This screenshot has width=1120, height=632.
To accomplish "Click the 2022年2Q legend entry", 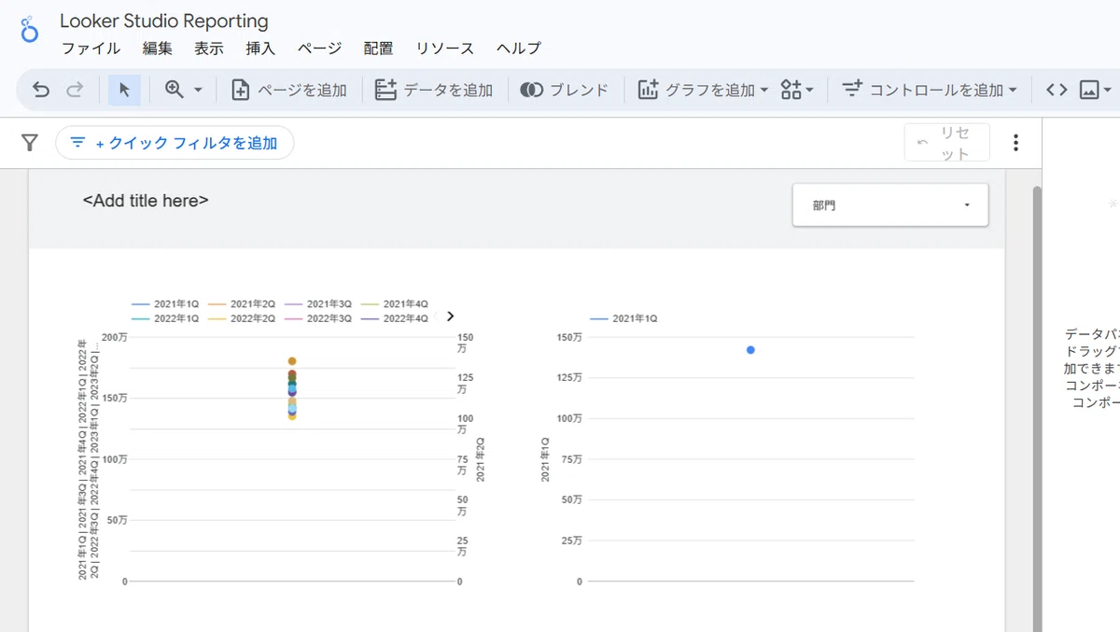I will pyautogui.click(x=242, y=318).
